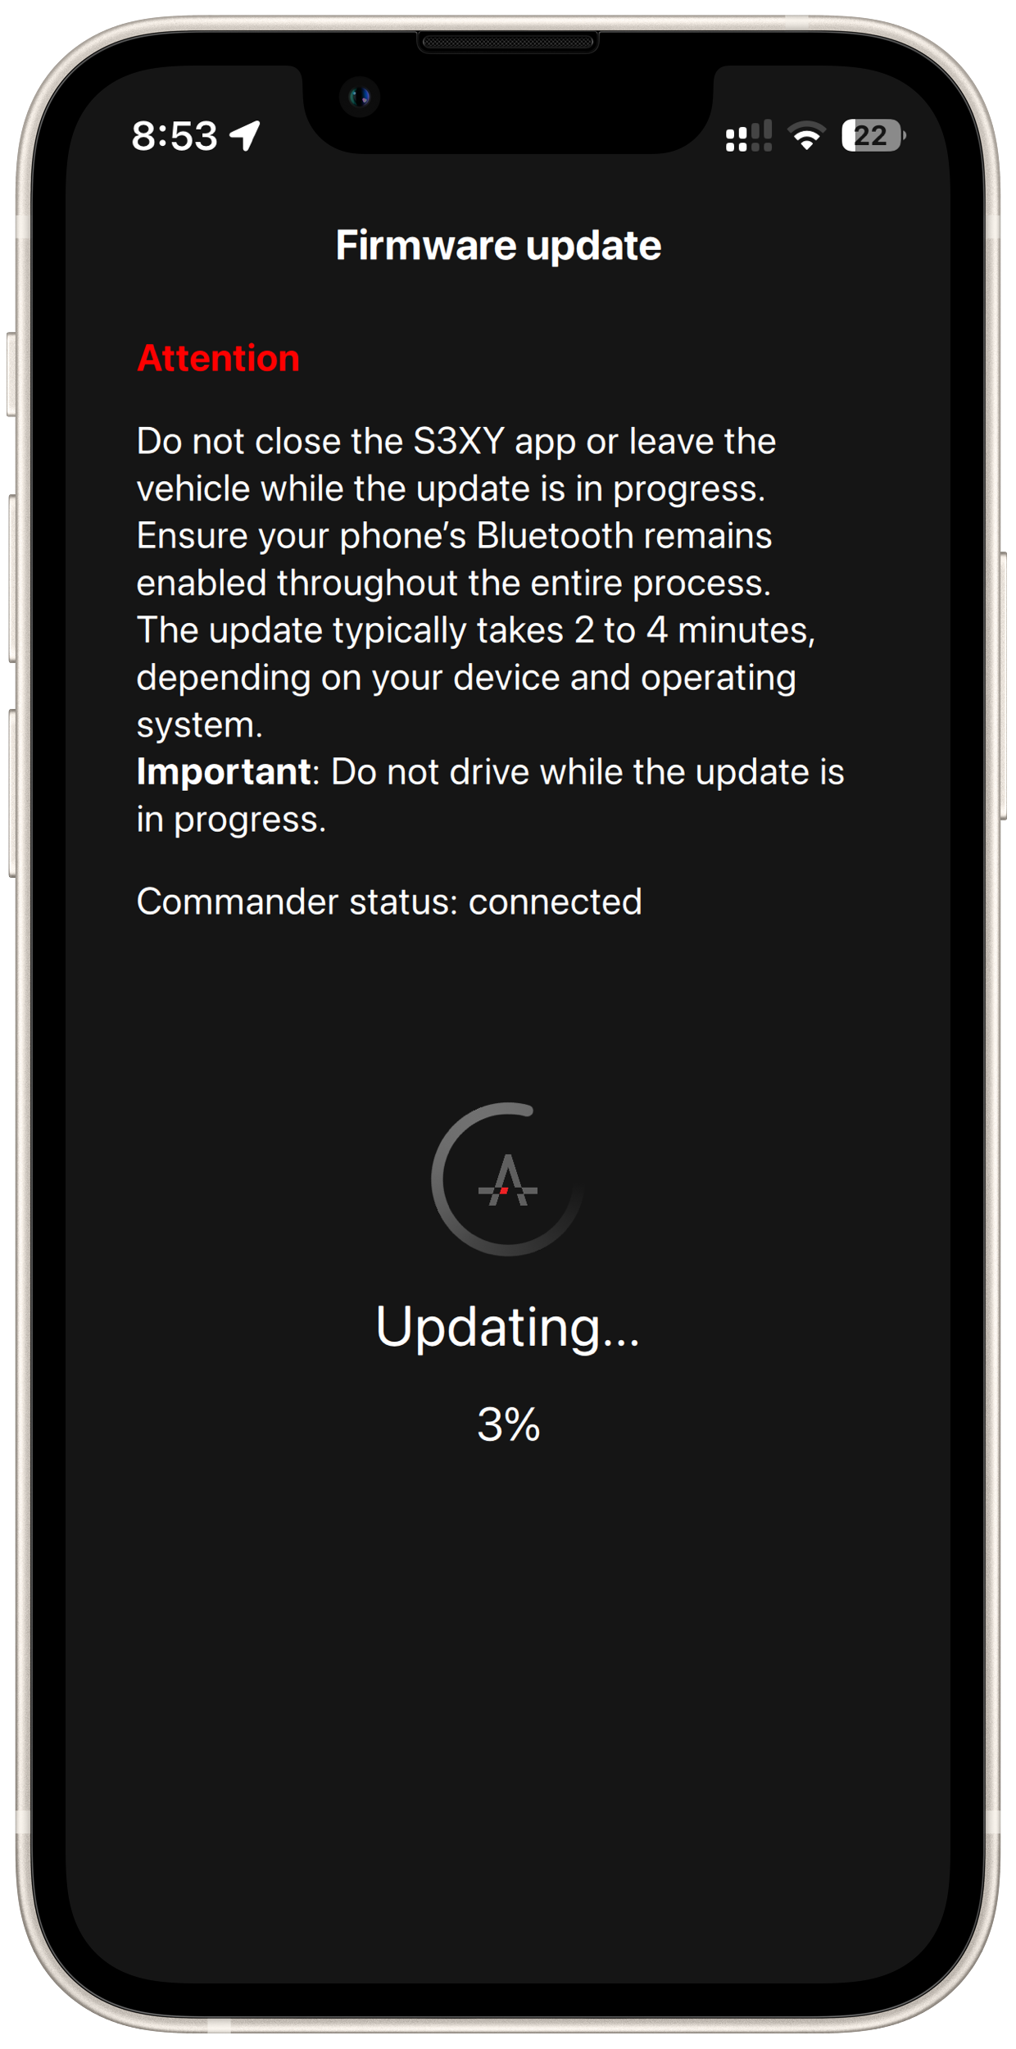Tap the location arrow beside the clock
The image size is (1016, 2049).
point(245,135)
